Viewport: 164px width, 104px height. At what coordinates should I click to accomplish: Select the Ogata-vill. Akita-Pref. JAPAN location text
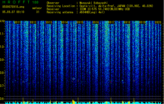coord(116,6)
